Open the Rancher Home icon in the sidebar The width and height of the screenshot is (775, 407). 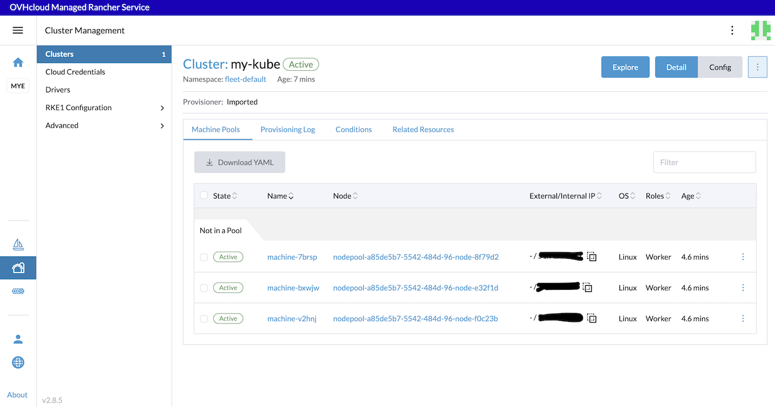tap(18, 62)
